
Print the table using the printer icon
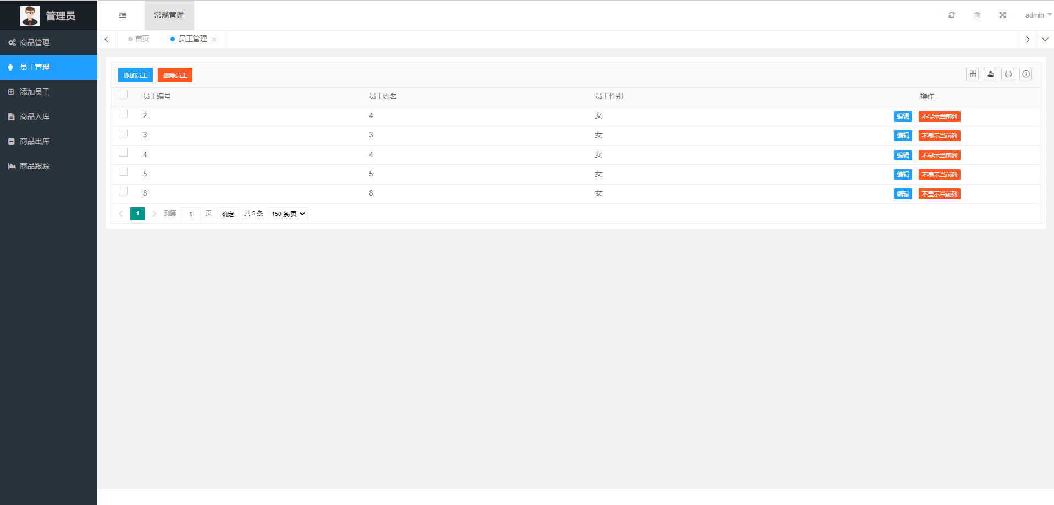coord(1008,74)
